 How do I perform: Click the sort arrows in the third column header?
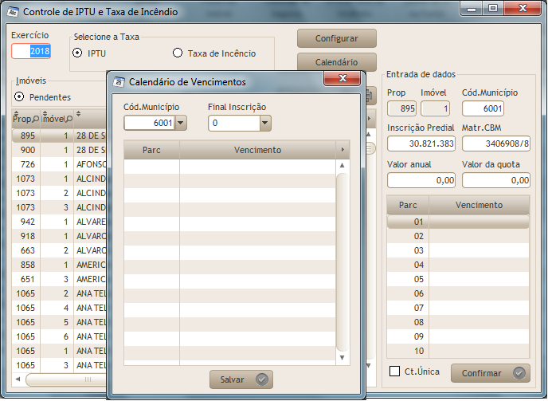coord(79,114)
